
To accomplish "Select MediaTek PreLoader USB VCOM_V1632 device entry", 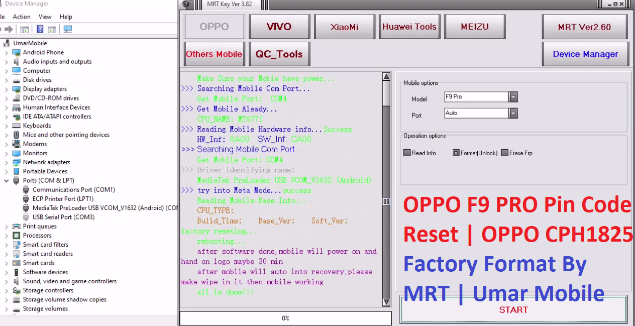I will pyautogui.click(x=105, y=208).
